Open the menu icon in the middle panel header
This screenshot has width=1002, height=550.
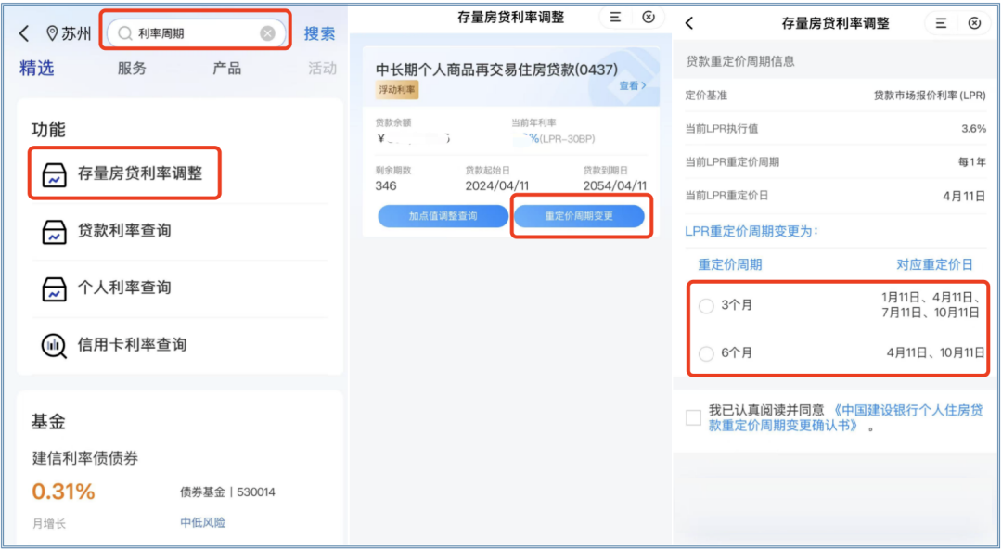click(x=614, y=17)
